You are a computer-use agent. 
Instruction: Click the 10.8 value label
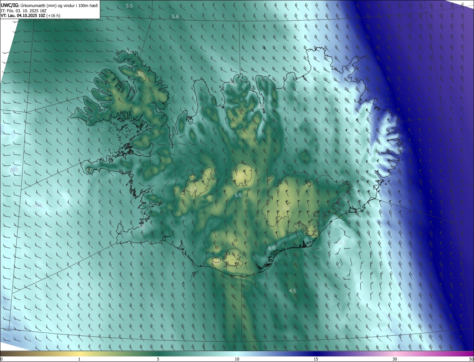pos(14,170)
